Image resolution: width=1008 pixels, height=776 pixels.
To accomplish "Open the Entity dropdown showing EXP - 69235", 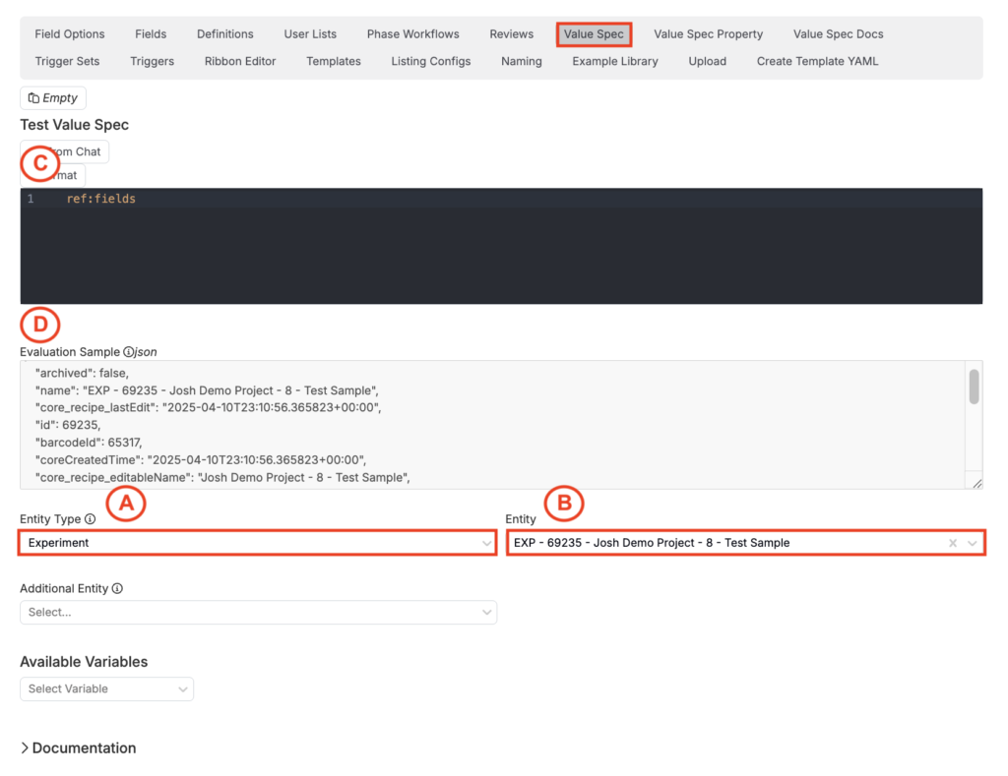I will [x=746, y=543].
